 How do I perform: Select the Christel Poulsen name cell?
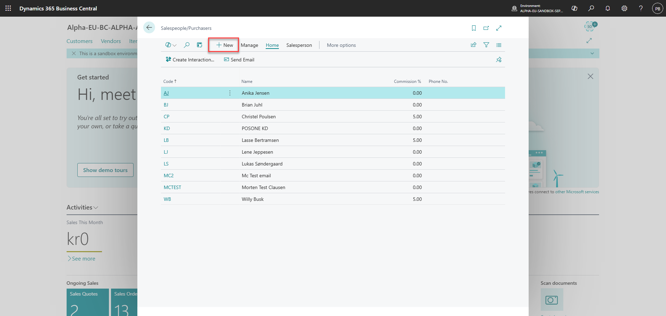pyautogui.click(x=259, y=117)
